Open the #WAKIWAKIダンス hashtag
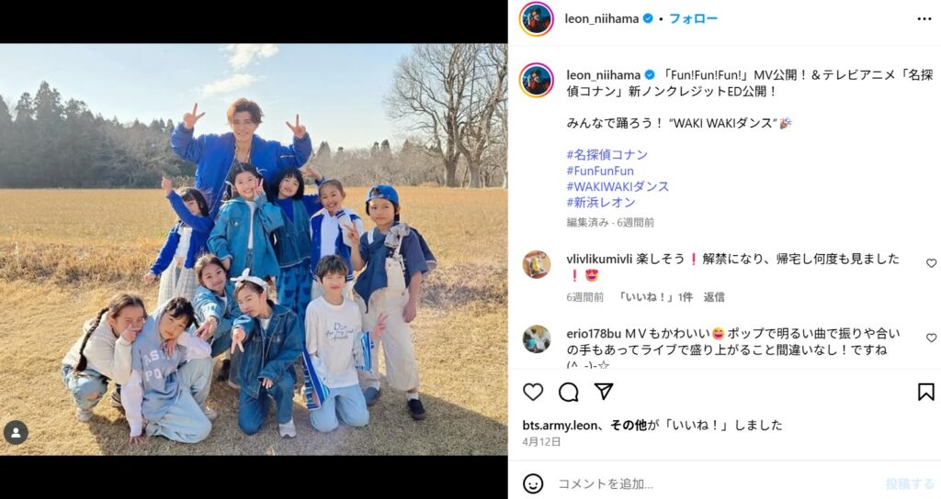This screenshot has width=941, height=499. (x=618, y=186)
